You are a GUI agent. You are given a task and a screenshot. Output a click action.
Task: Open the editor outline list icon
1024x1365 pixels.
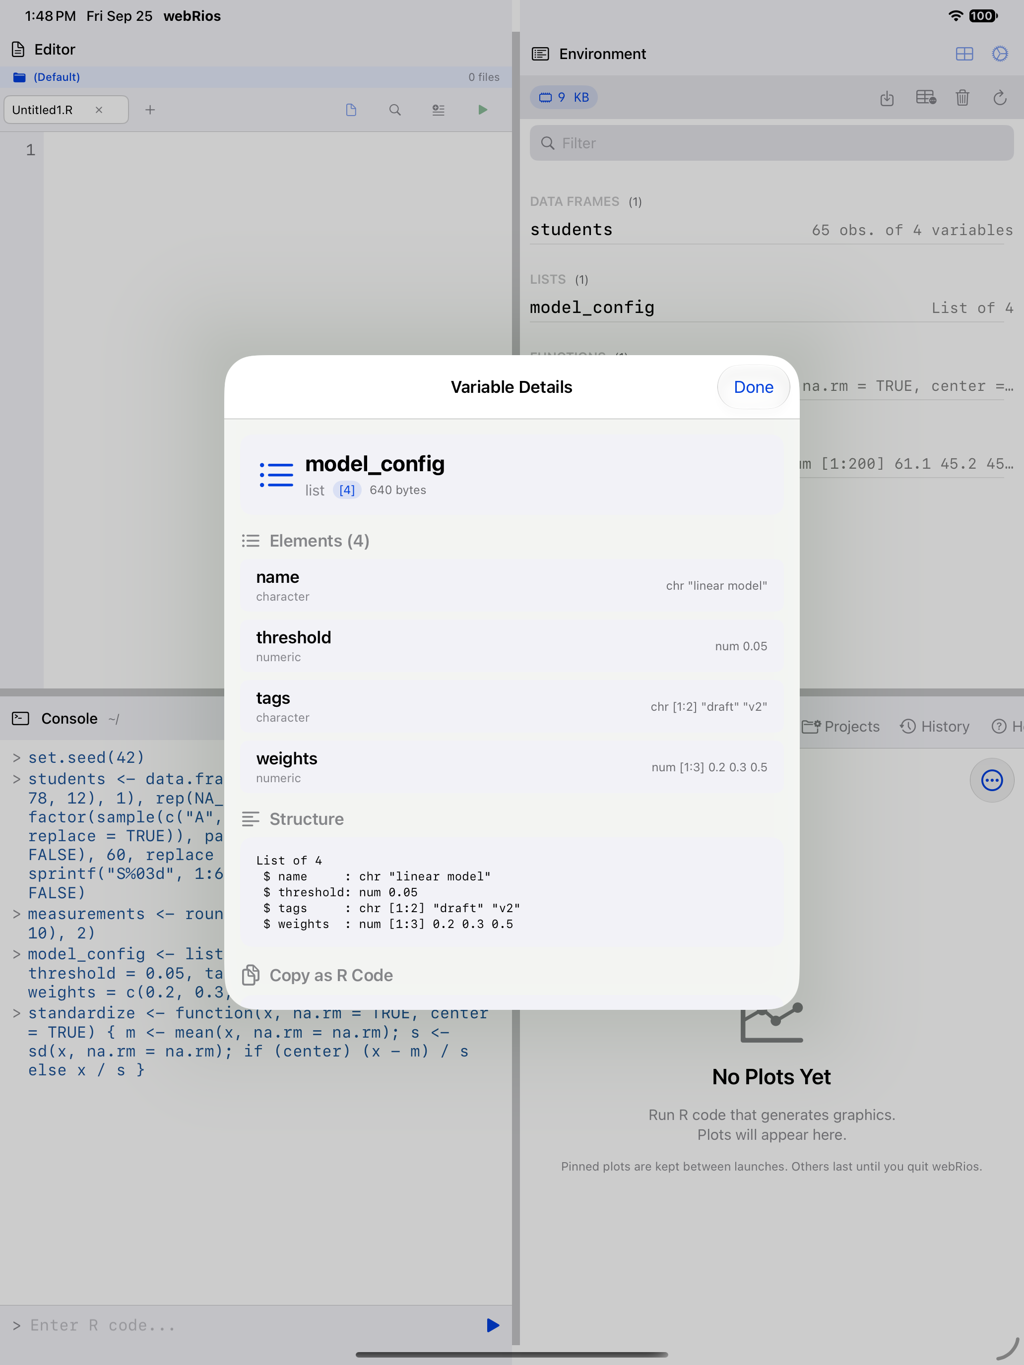coord(438,110)
